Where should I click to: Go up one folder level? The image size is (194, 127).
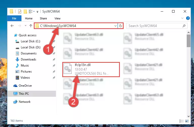tap(31, 26)
